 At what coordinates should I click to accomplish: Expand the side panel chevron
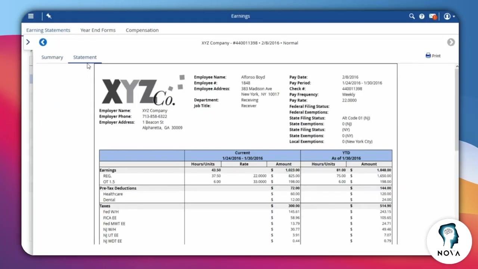pyautogui.click(x=28, y=42)
